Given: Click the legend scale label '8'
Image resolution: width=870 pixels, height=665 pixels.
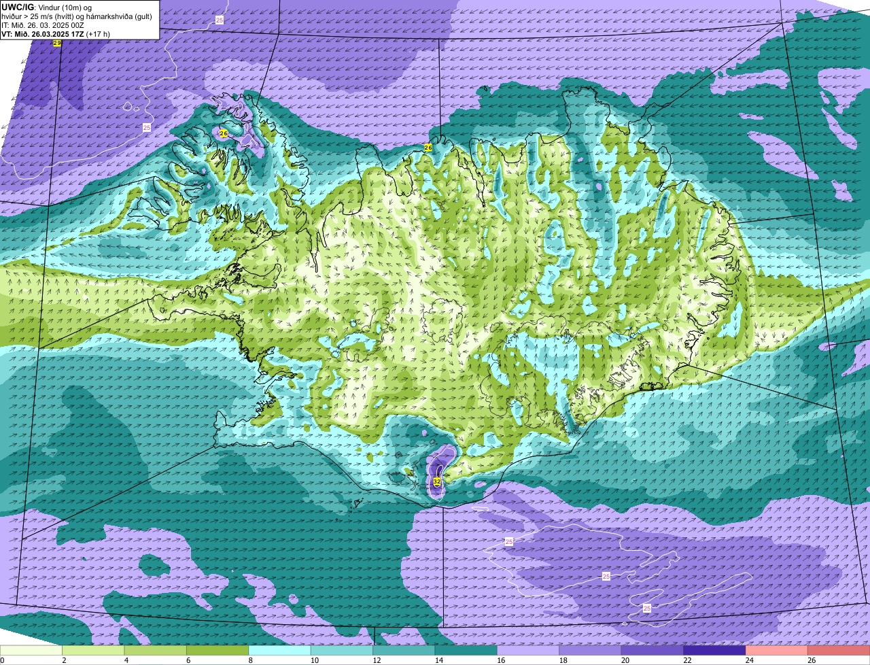Looking at the screenshot, I should coord(249,660).
